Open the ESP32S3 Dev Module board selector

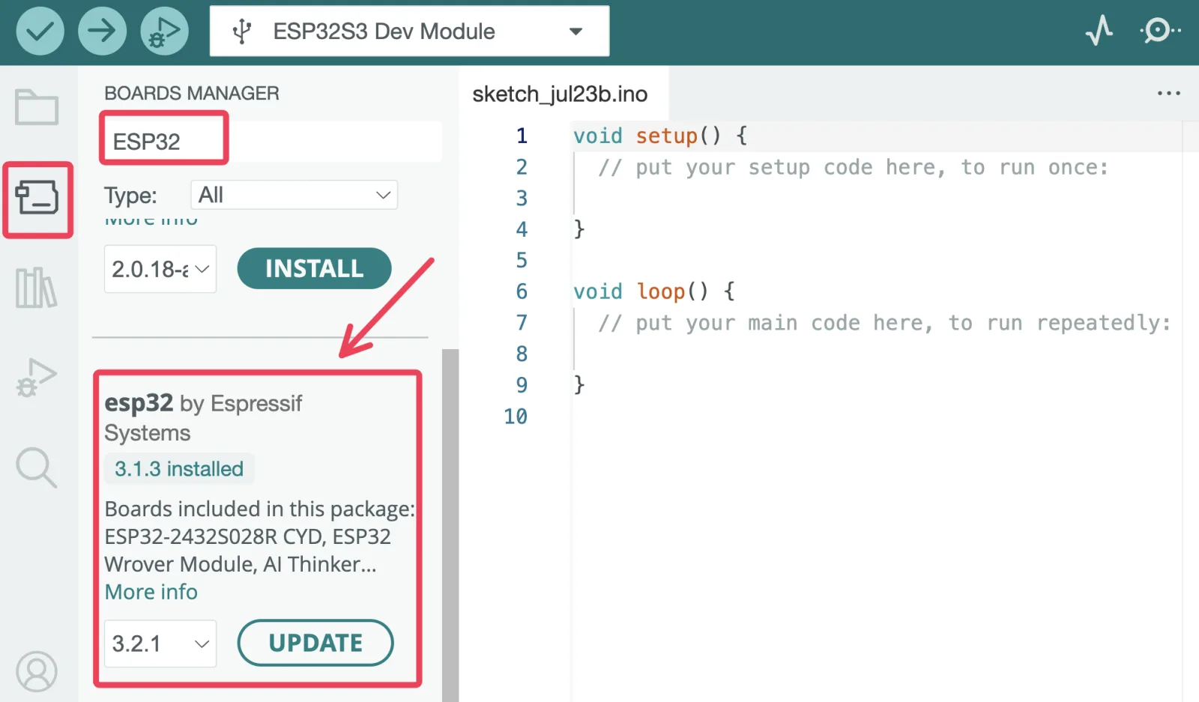(x=409, y=31)
